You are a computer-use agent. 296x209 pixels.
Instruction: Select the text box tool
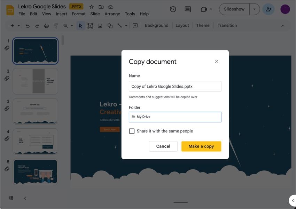pyautogui.click(x=90, y=26)
